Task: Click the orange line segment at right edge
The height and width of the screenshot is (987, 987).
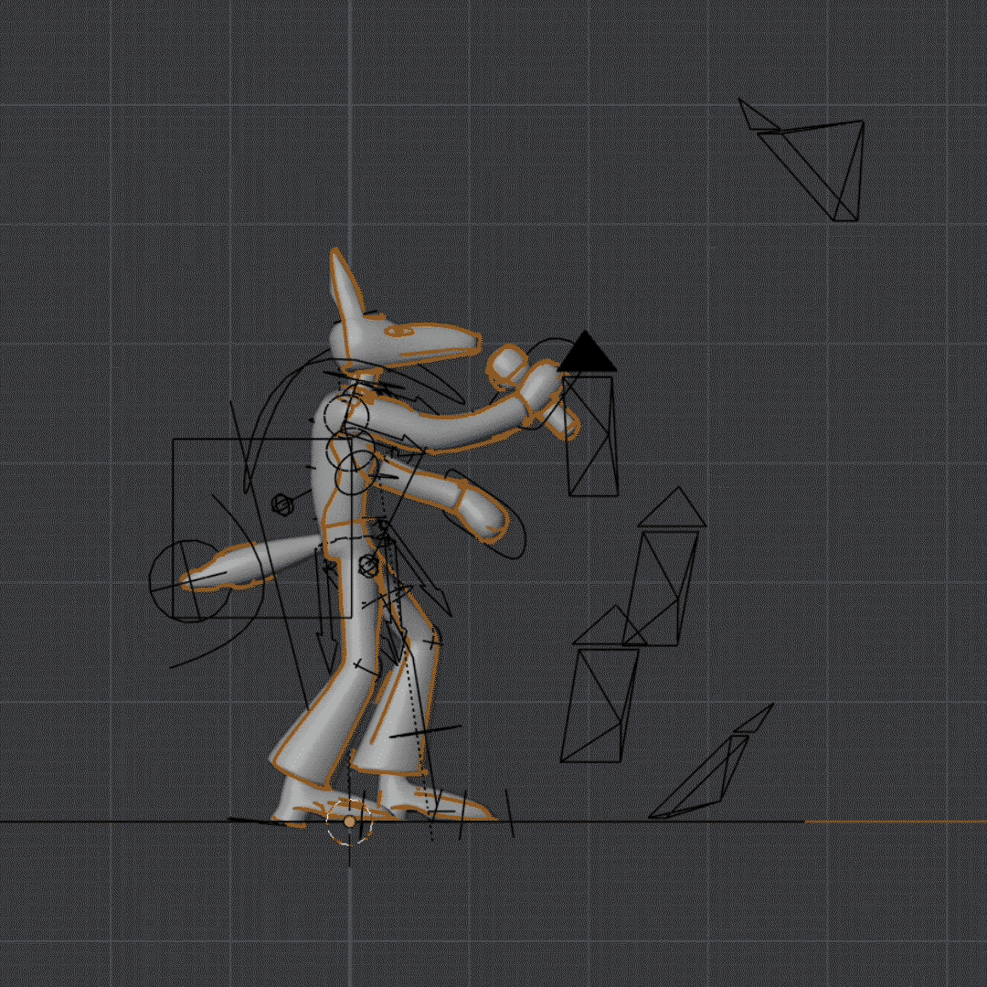Action: [895, 822]
